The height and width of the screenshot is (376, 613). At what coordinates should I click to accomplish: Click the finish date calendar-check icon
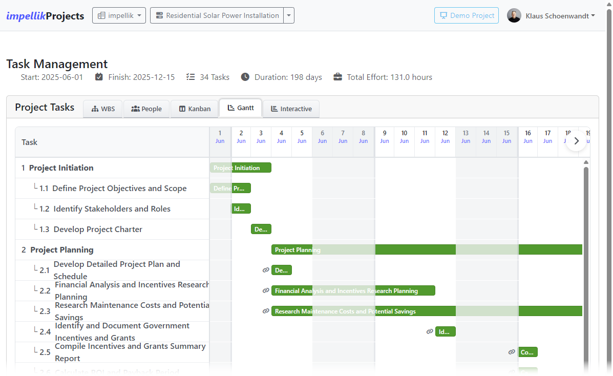point(99,77)
